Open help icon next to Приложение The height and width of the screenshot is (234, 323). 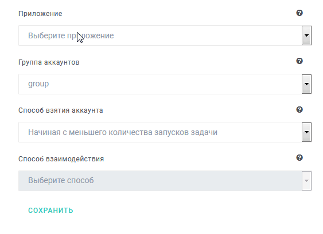299,13
